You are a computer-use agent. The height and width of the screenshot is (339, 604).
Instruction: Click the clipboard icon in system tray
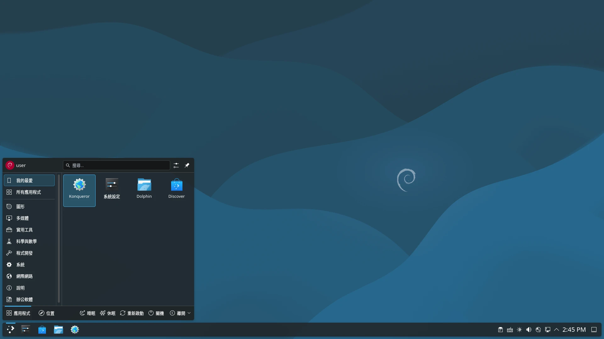pyautogui.click(x=500, y=330)
